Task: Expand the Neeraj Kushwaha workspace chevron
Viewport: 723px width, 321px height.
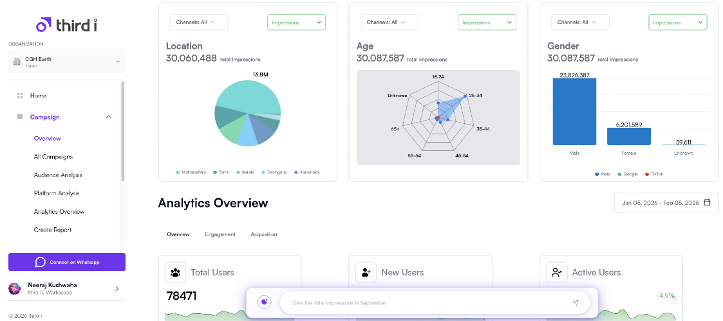Action: 117,288
